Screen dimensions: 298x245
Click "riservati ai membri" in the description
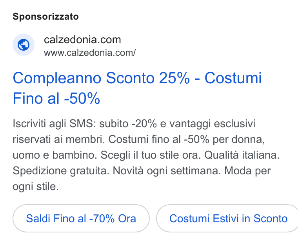coord(59,139)
